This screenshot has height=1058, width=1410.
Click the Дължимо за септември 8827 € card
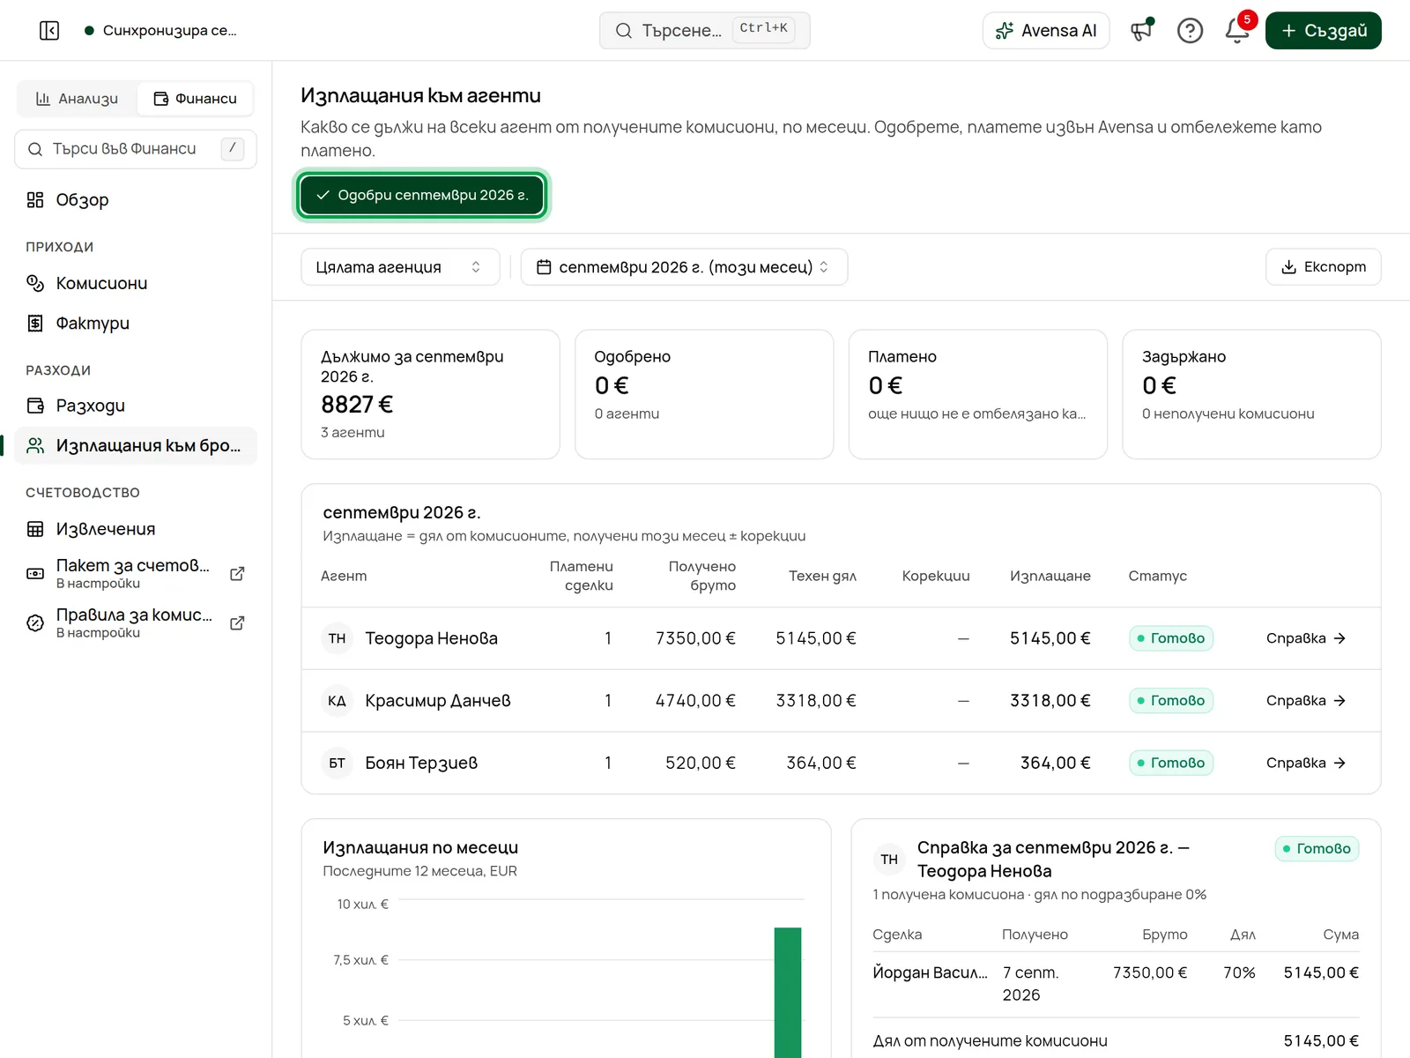point(430,394)
